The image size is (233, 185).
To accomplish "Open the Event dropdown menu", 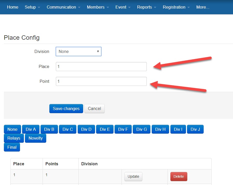I will (123, 7).
